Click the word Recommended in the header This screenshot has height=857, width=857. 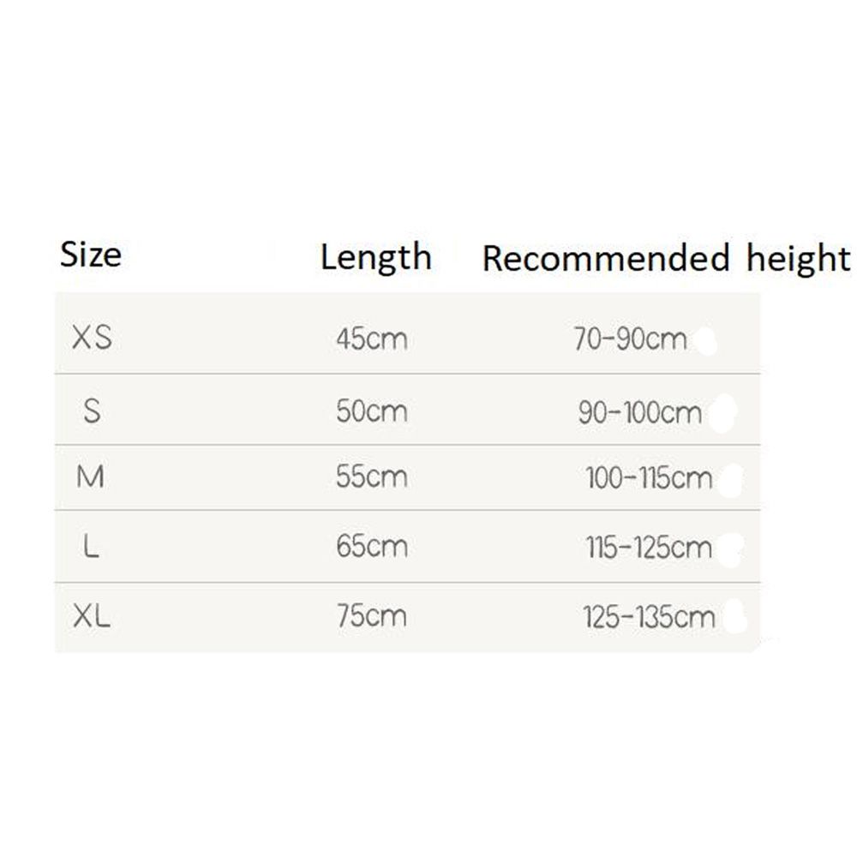606,259
